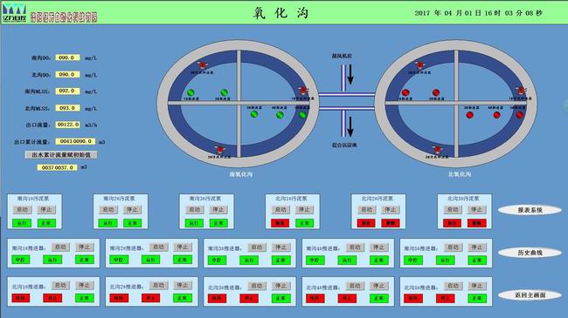Open 报表系统 report page
Viewport: 568px width, 318px height.
[x=530, y=210]
